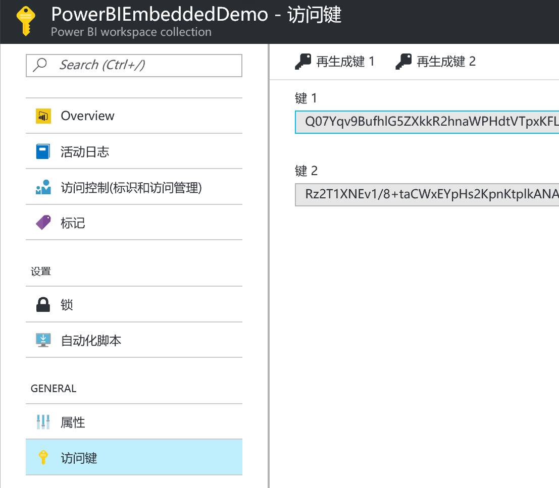559x488 pixels.
Task: Click the magnifier icon in search box
Action: click(x=40, y=65)
